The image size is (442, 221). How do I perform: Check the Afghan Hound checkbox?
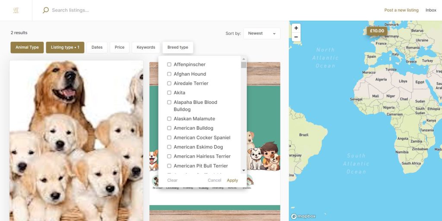pos(169,74)
